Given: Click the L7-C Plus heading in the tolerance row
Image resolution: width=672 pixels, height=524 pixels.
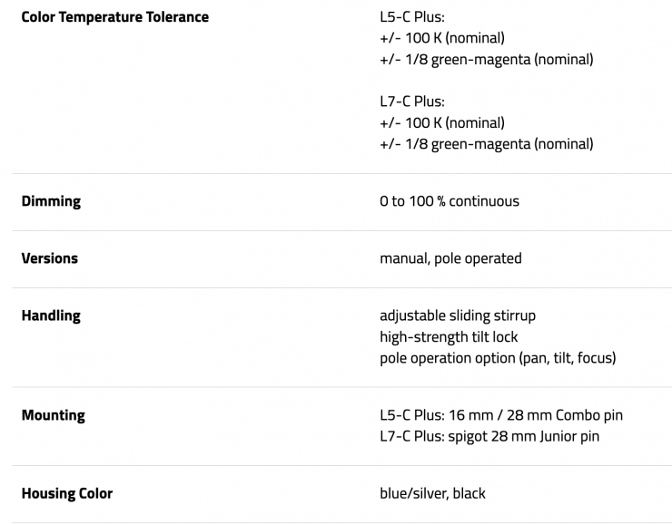Looking at the screenshot, I should coord(412,102).
